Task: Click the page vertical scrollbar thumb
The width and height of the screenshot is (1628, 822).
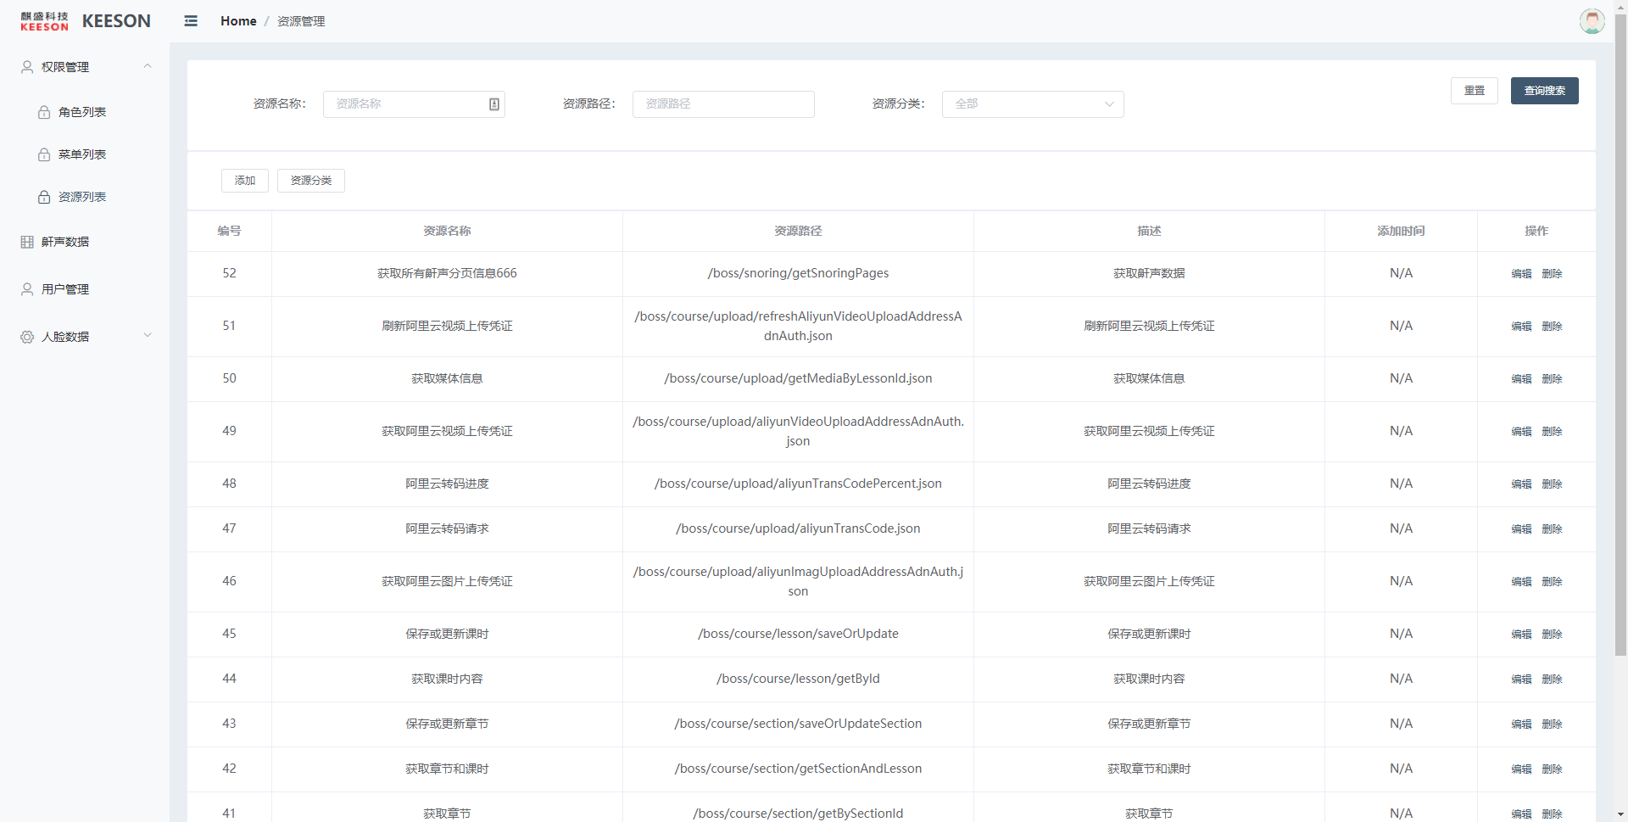Action: (1620, 334)
